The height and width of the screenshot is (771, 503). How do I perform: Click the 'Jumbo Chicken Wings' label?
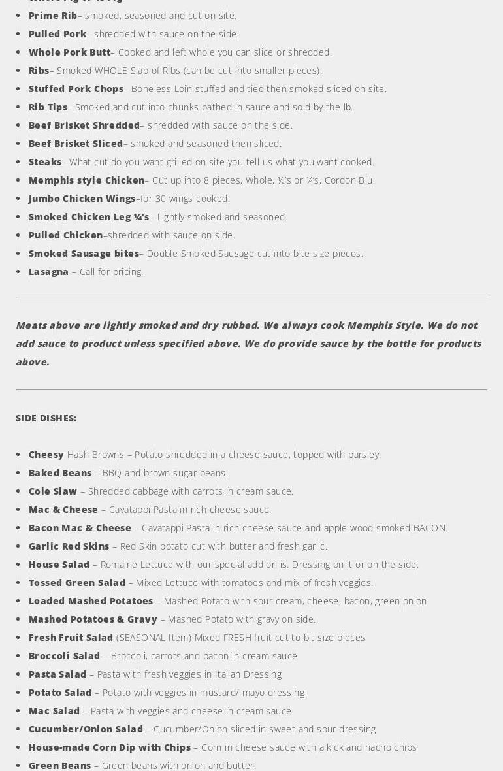point(82,198)
